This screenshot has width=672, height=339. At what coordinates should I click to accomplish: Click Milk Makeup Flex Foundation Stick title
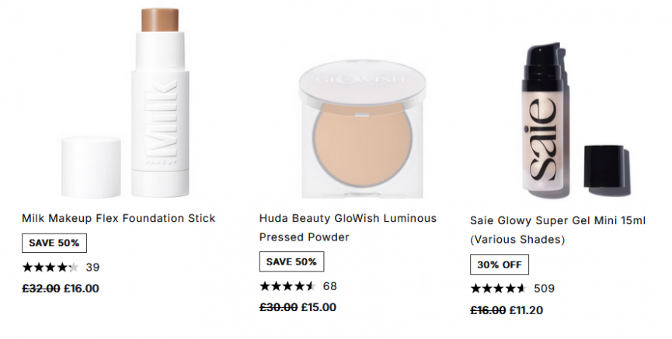click(x=119, y=218)
